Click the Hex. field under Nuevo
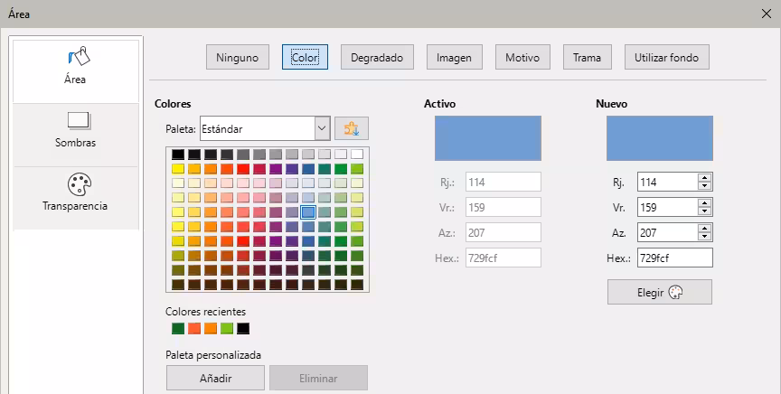This screenshot has height=394, width=781. pos(675,258)
